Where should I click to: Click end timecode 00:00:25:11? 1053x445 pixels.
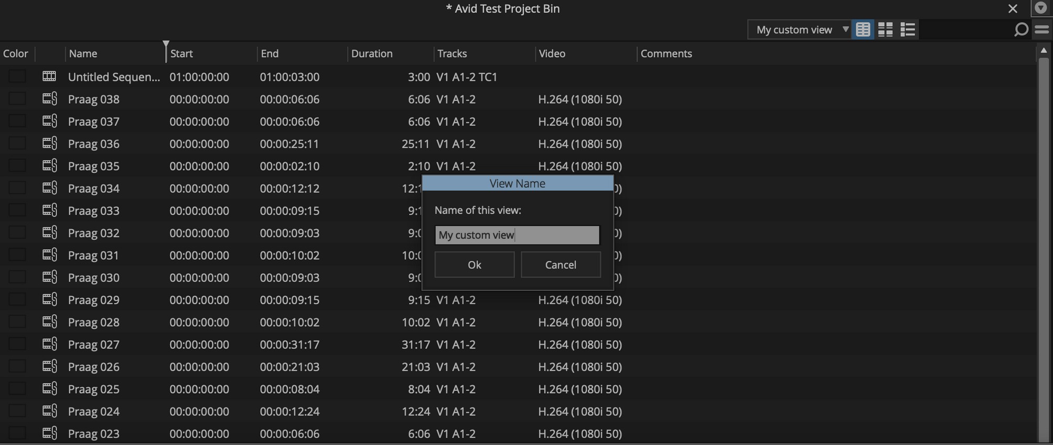tap(289, 143)
